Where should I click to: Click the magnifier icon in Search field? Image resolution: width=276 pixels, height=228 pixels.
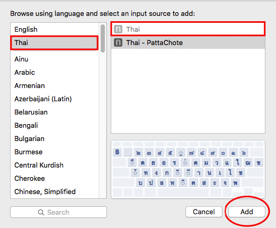(41, 212)
